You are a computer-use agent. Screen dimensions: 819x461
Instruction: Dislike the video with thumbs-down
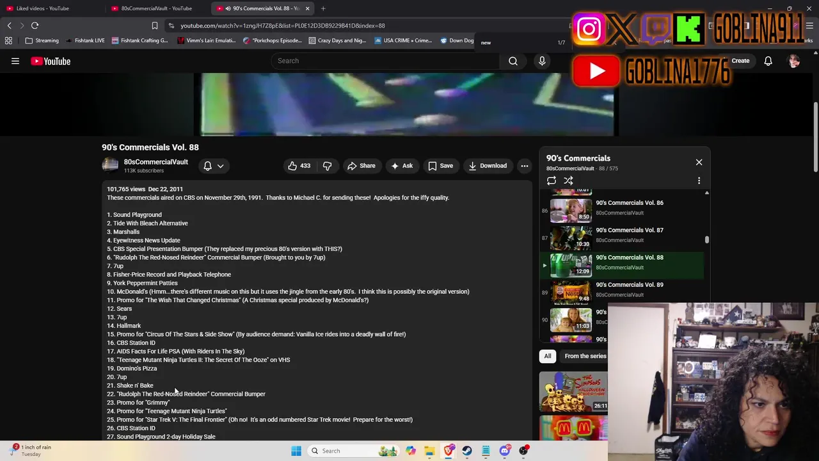327,166
